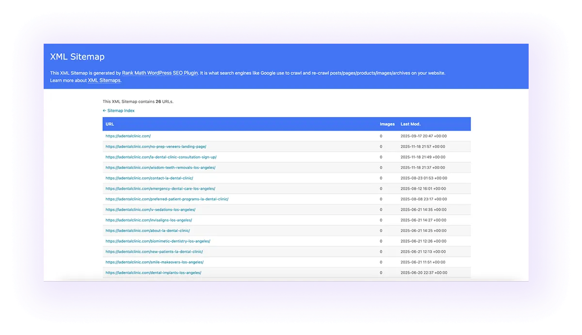Screen dimensions: 582x335
Task: Open the biomimetic-dentistry-los-angeles URL
Action: point(158,241)
